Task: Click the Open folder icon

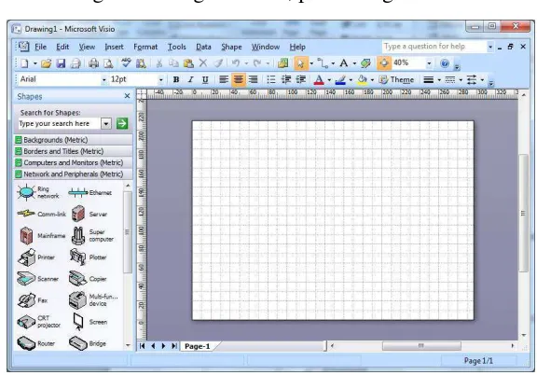Action: (x=47, y=63)
